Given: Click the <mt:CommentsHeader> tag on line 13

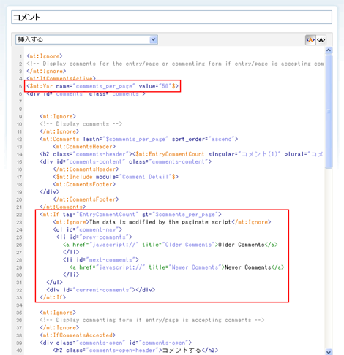Looking at the screenshot, I should coord(84,147).
